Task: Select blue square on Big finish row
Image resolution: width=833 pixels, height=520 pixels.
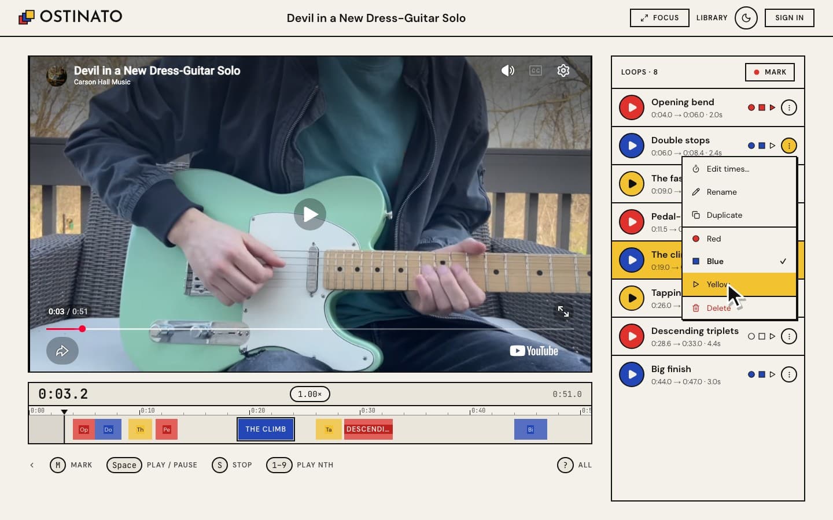Action: pos(762,374)
